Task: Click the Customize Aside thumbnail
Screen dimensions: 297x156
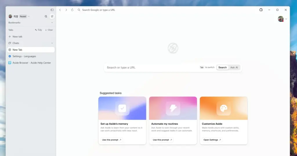Action: coord(224,108)
